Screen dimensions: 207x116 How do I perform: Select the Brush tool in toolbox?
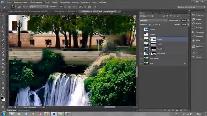(x=3, y=44)
